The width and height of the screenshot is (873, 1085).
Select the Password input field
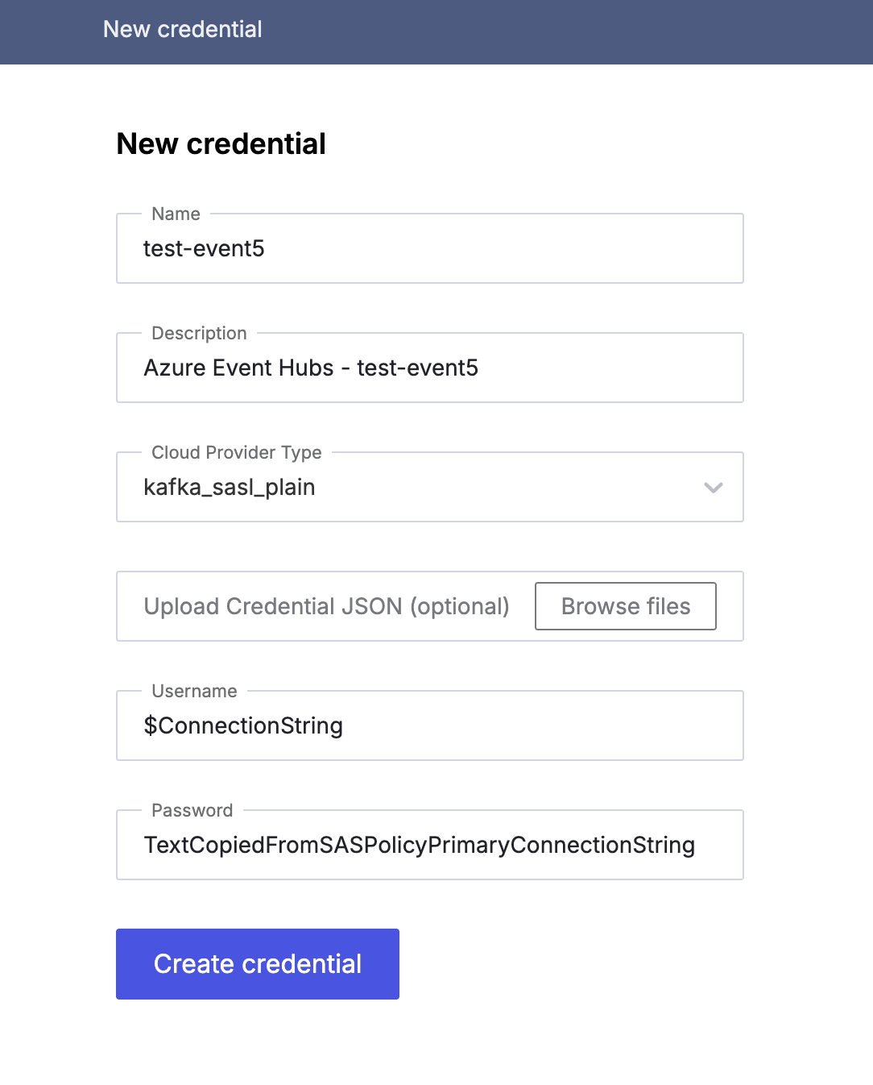click(429, 845)
